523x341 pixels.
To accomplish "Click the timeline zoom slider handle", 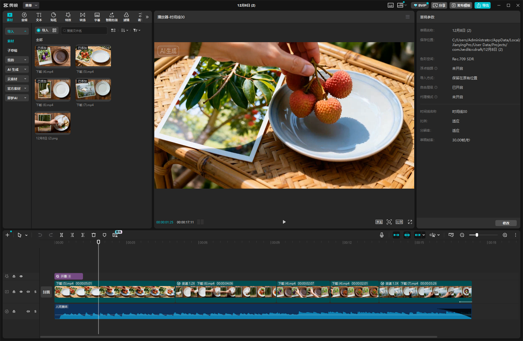I will [x=477, y=235].
